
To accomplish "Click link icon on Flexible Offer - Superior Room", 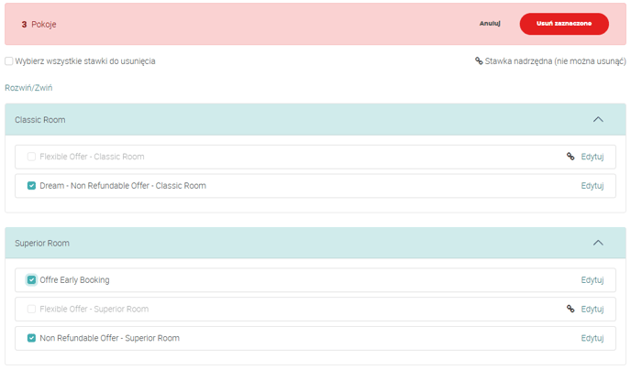I will (x=570, y=309).
